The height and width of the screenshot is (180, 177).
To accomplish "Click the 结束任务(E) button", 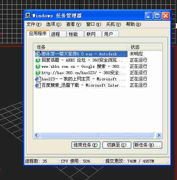I will (86, 145).
